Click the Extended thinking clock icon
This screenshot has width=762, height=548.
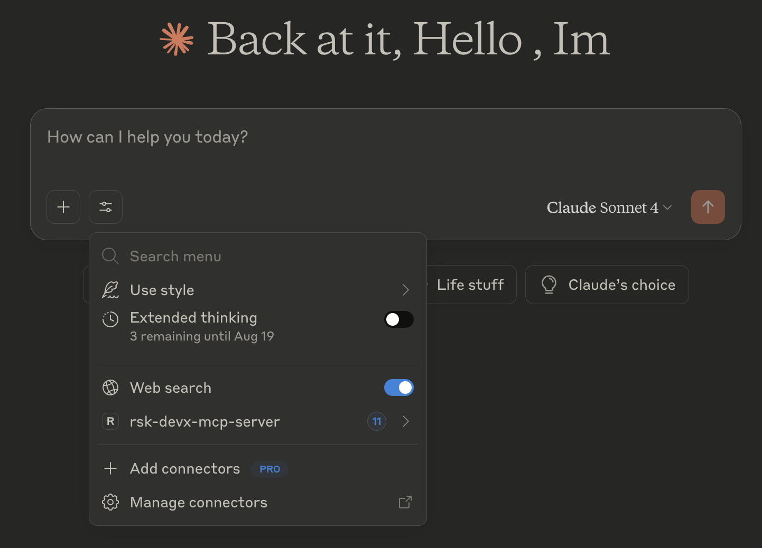pyautogui.click(x=110, y=319)
